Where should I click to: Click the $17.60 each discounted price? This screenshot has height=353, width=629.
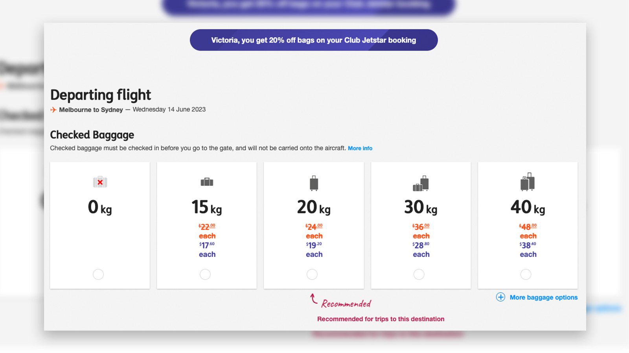(207, 250)
